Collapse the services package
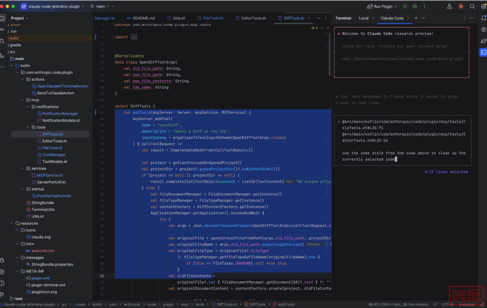The width and height of the screenshot is (487, 308). 23,168
